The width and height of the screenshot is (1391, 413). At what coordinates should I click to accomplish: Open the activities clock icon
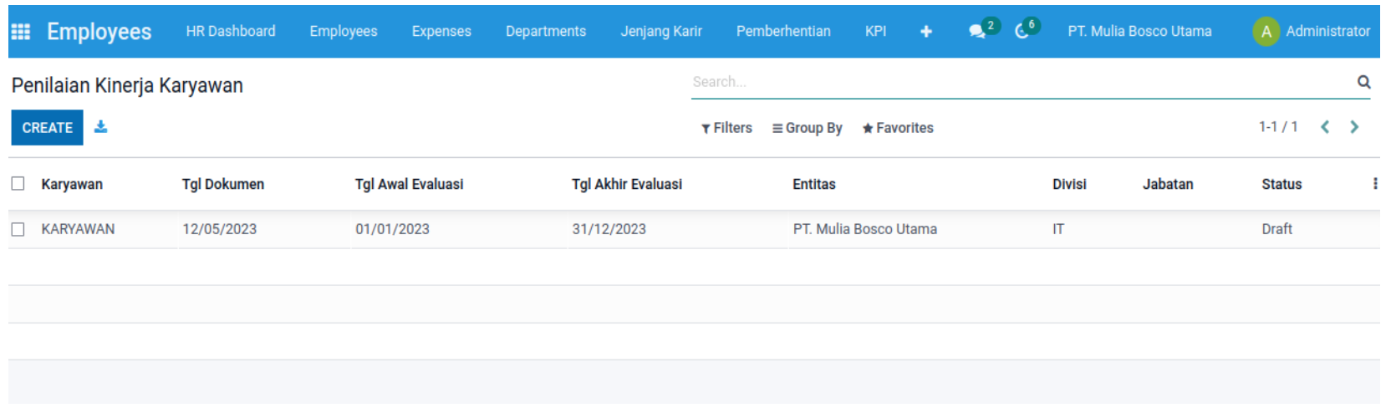[x=1022, y=32]
